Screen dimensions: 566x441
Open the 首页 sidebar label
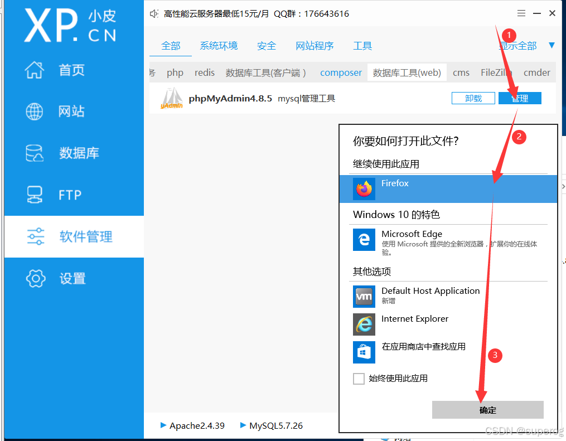pos(71,70)
